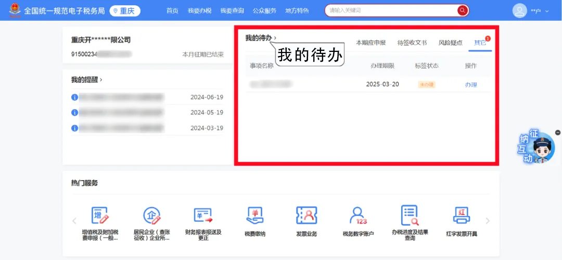Switch to 待签收文书 tab
The image size is (562, 260).
pos(412,43)
